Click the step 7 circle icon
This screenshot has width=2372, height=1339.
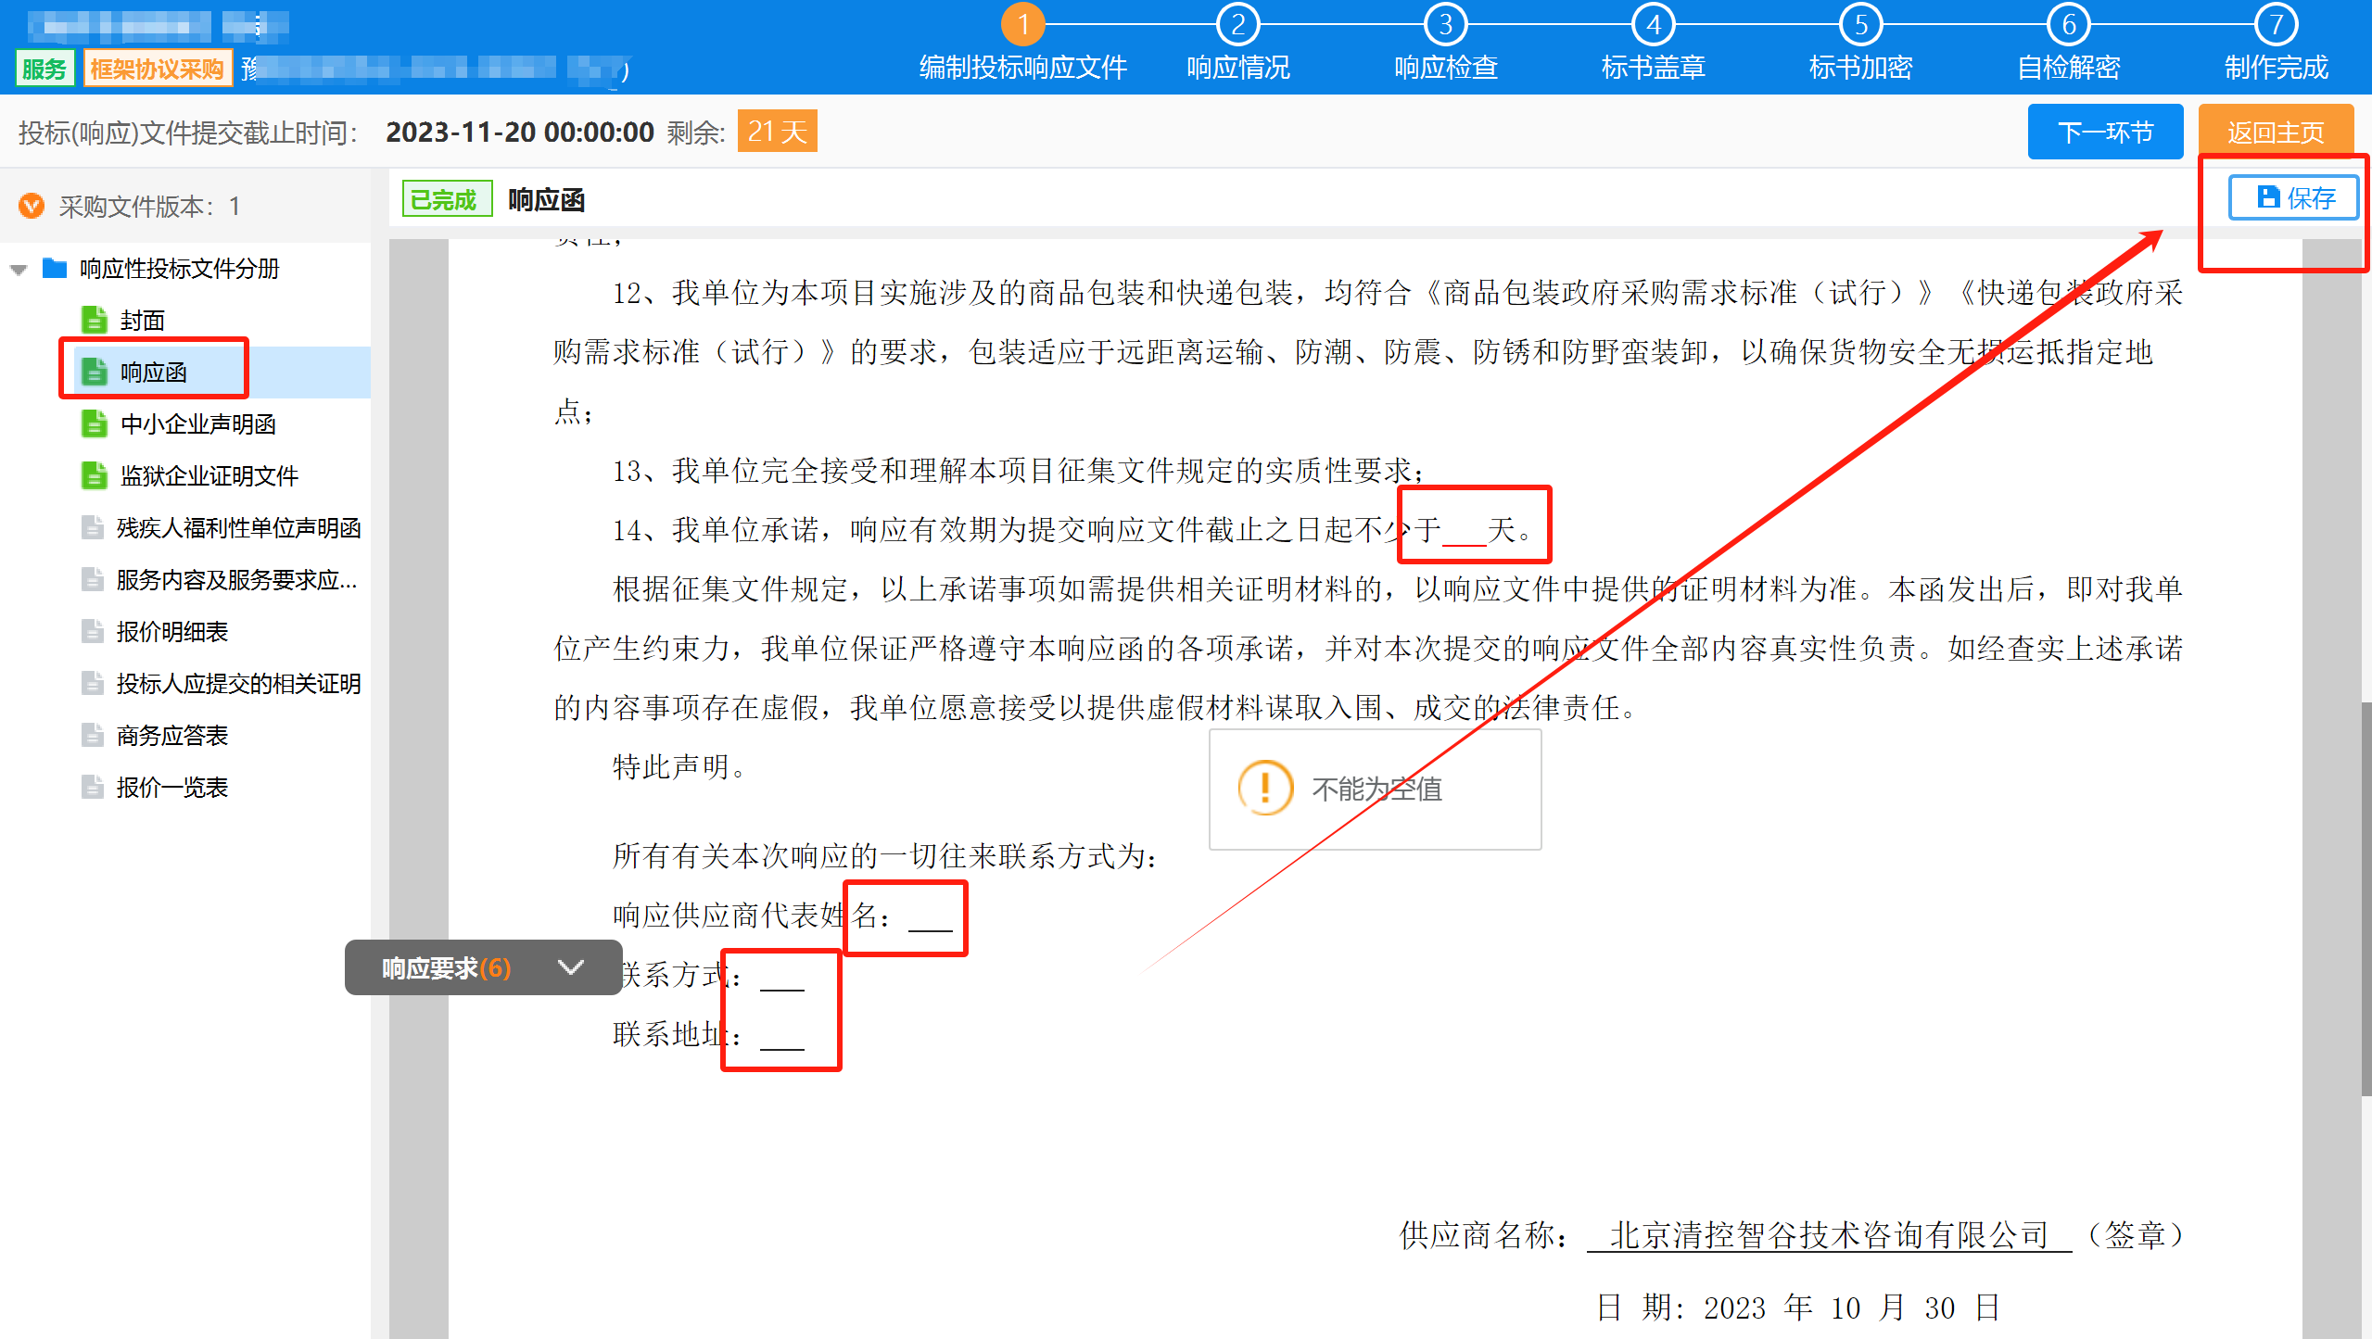tap(2276, 24)
